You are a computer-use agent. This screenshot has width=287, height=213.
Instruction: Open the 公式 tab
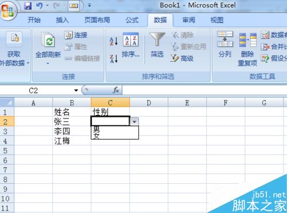tap(132, 20)
